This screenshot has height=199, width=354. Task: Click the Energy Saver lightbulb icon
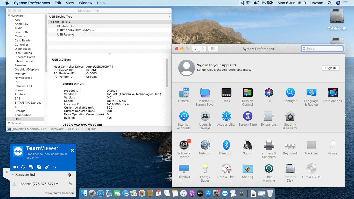[x=205, y=169]
